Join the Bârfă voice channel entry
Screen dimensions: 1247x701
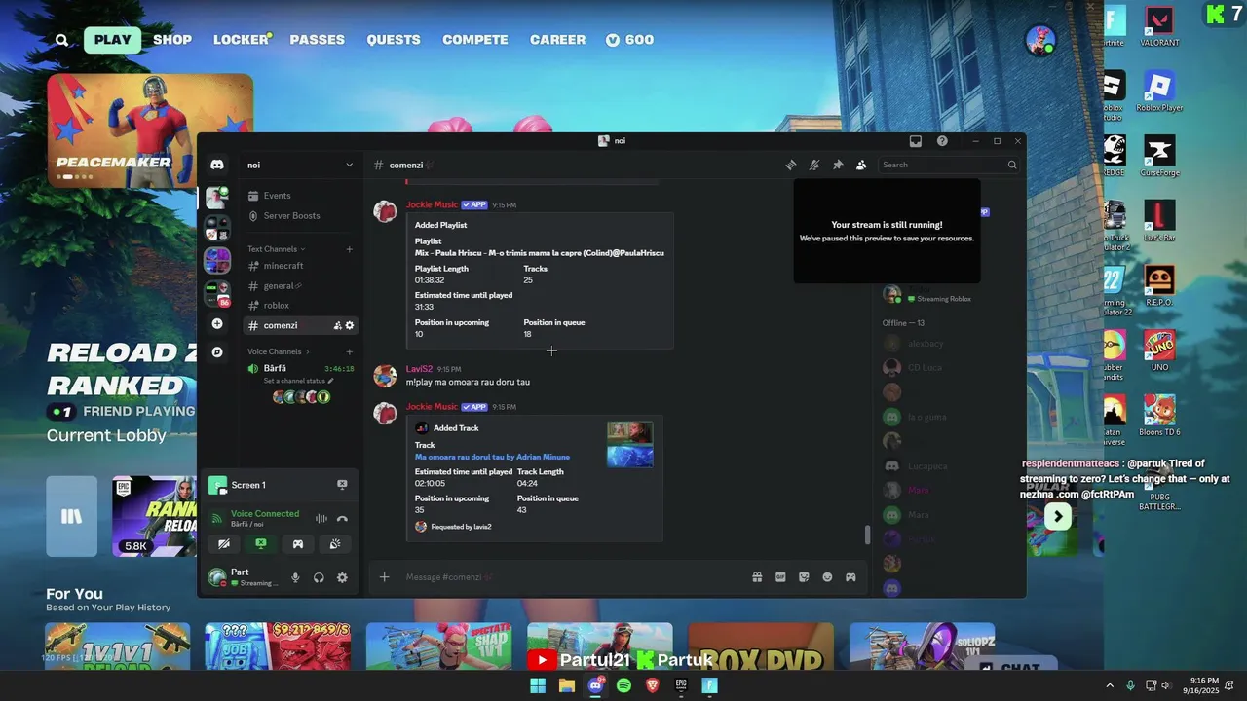coord(301,369)
